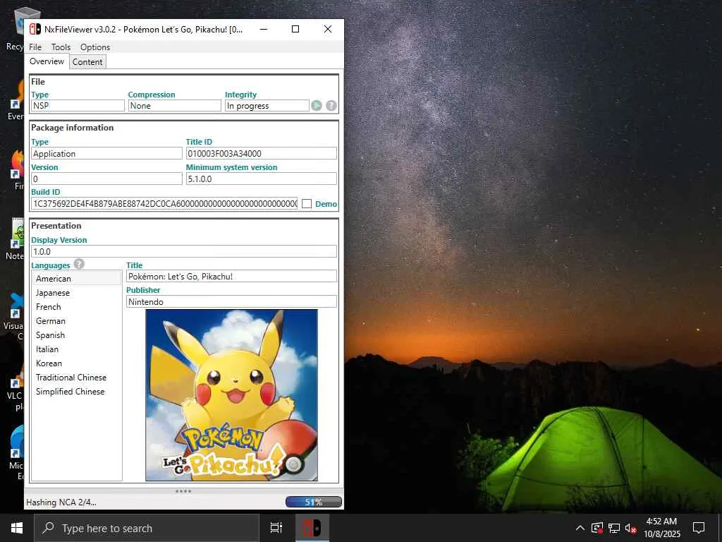Switch to the Content tab
Viewport: 722px width, 542px height.
coord(87,62)
